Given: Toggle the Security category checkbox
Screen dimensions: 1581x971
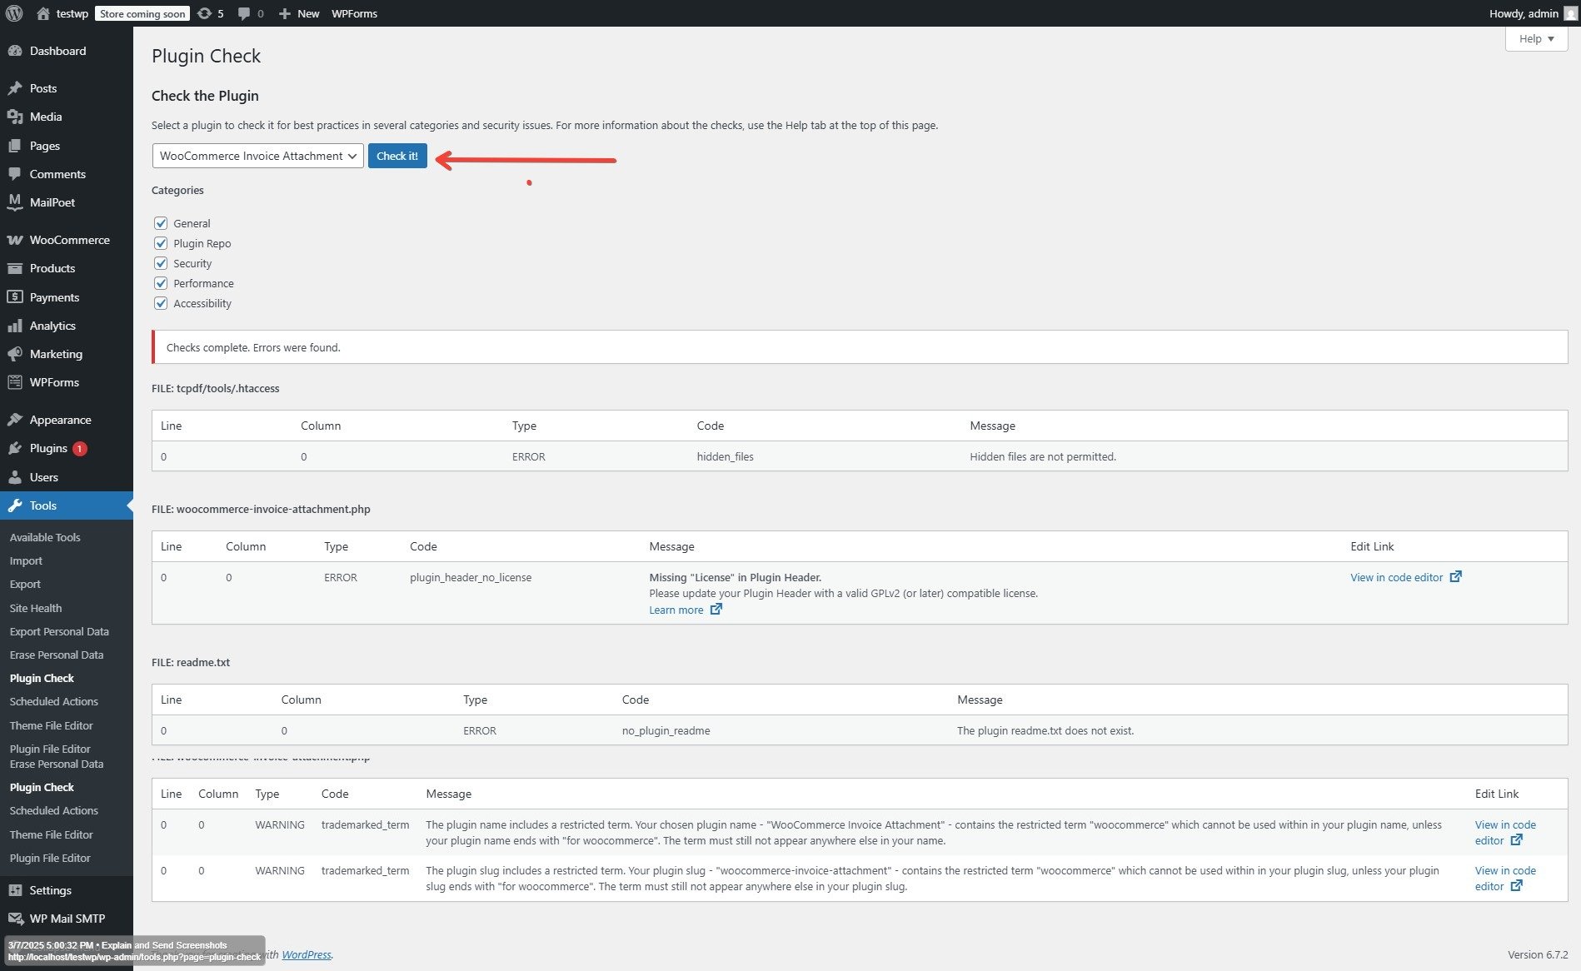Looking at the screenshot, I should [161, 263].
